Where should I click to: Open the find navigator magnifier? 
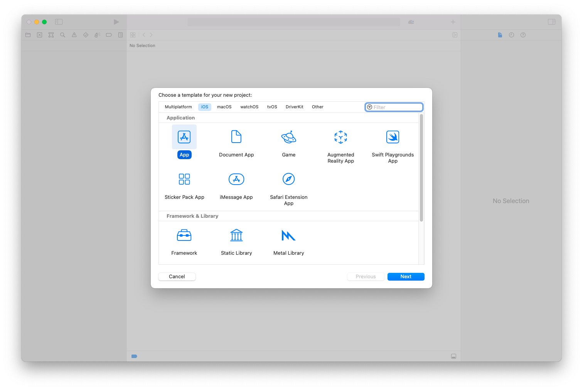tap(62, 35)
